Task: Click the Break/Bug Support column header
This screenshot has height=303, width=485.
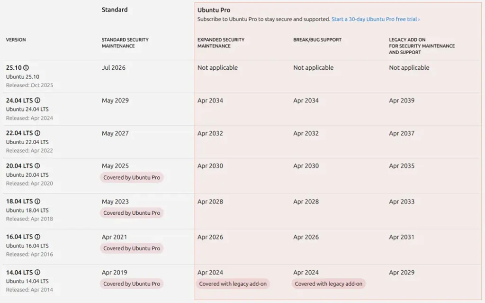Action: pos(317,40)
